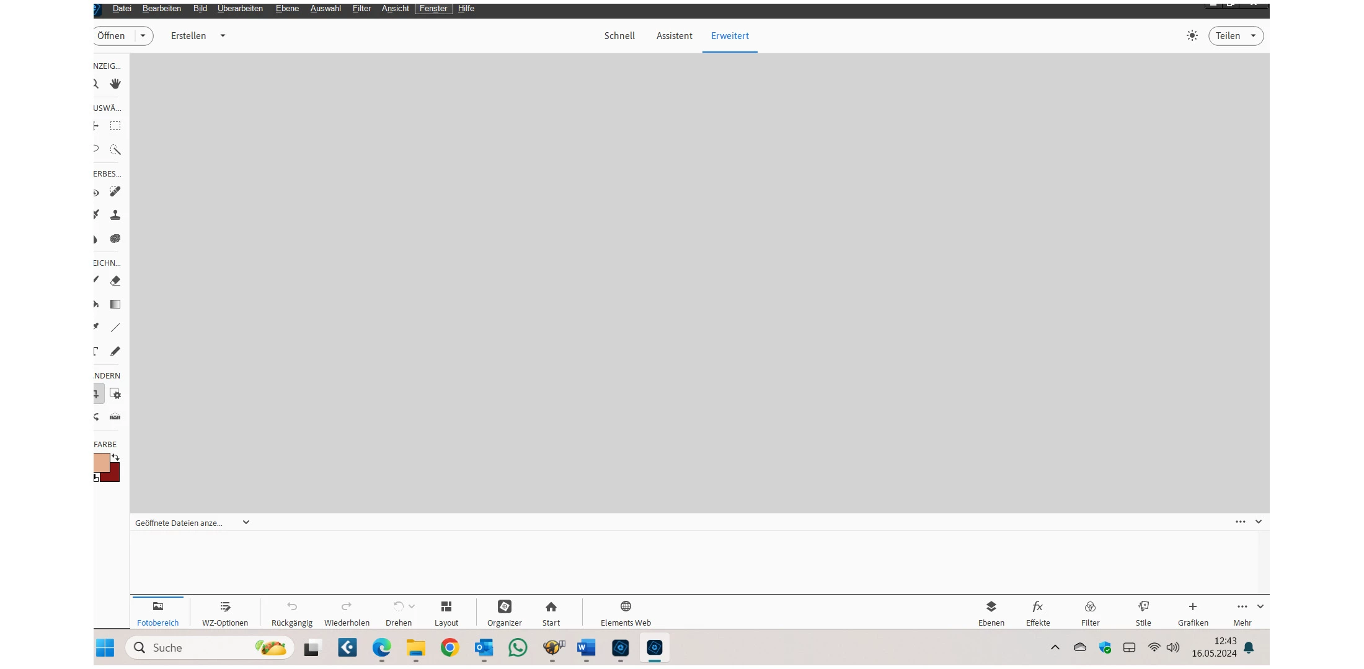Screen dimensions: 1364x669
Task: Expand the Öffnen dropdown arrow
Action: point(143,36)
